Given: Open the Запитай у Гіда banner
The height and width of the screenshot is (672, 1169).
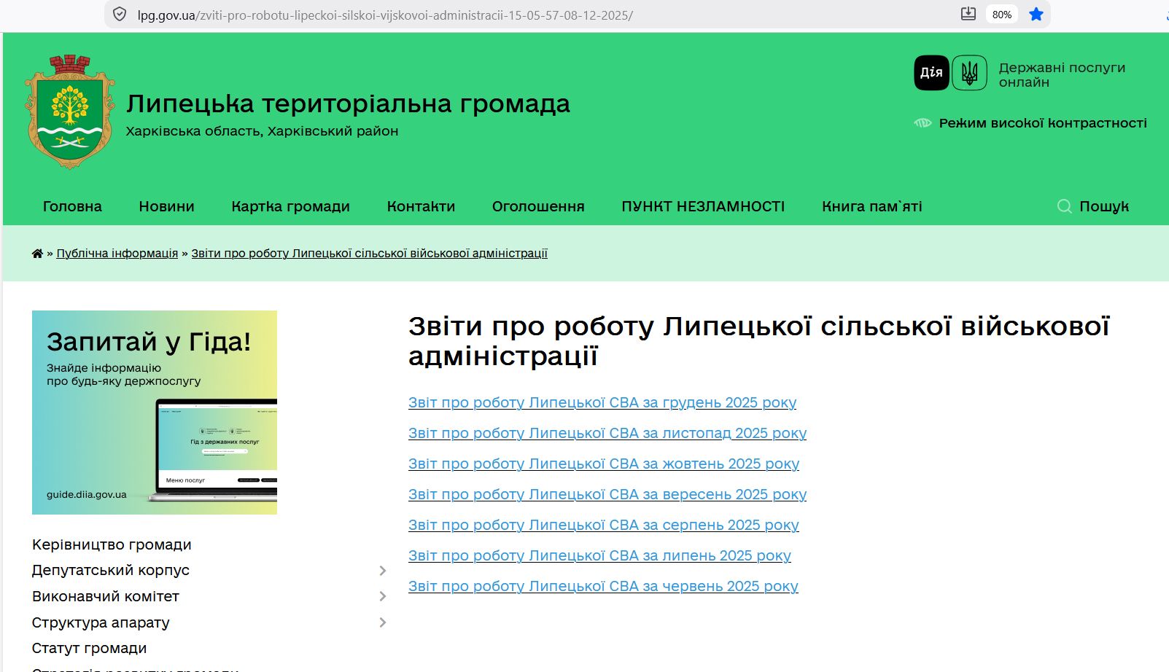Looking at the screenshot, I should (155, 413).
